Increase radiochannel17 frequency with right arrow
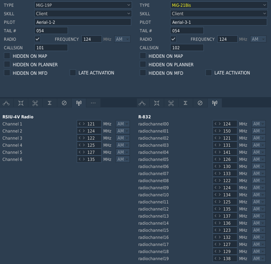This screenshot has width=271, height=264. click(220, 244)
